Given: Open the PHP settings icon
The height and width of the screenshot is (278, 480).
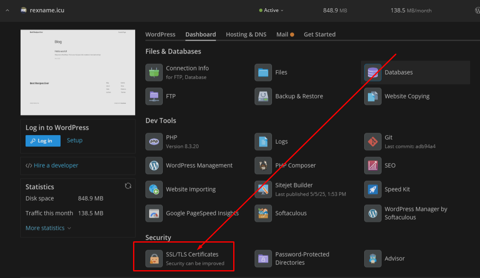Looking at the screenshot, I should [x=154, y=142].
